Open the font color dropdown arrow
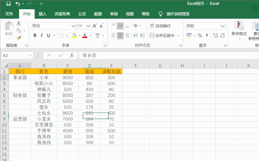 tap(90, 36)
